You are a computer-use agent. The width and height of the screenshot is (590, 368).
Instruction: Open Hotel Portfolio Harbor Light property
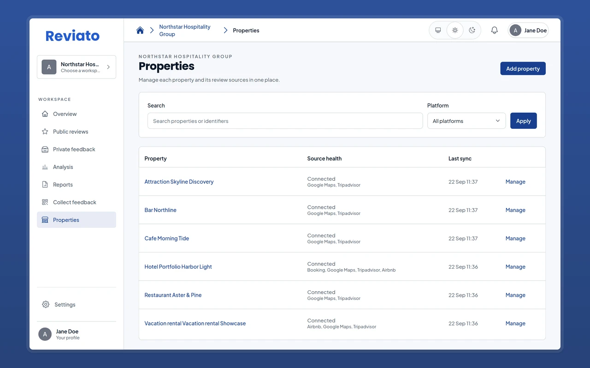click(178, 267)
